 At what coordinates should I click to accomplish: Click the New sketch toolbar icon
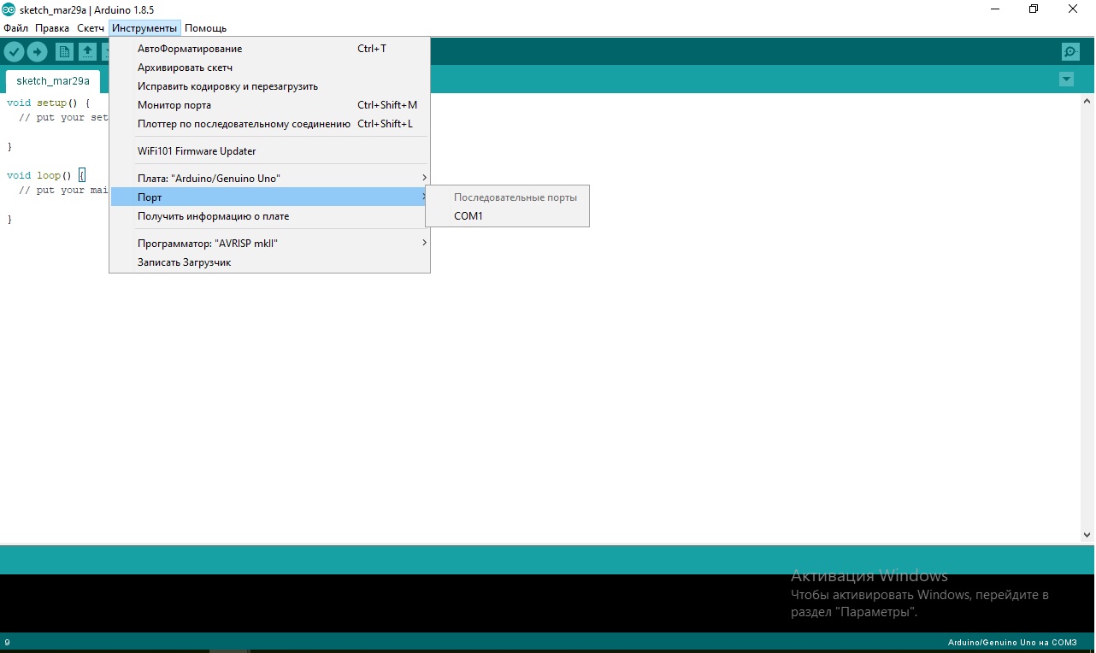click(x=64, y=52)
